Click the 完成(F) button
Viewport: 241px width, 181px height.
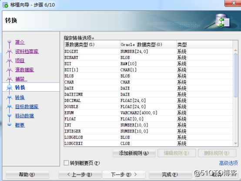tap(170, 174)
